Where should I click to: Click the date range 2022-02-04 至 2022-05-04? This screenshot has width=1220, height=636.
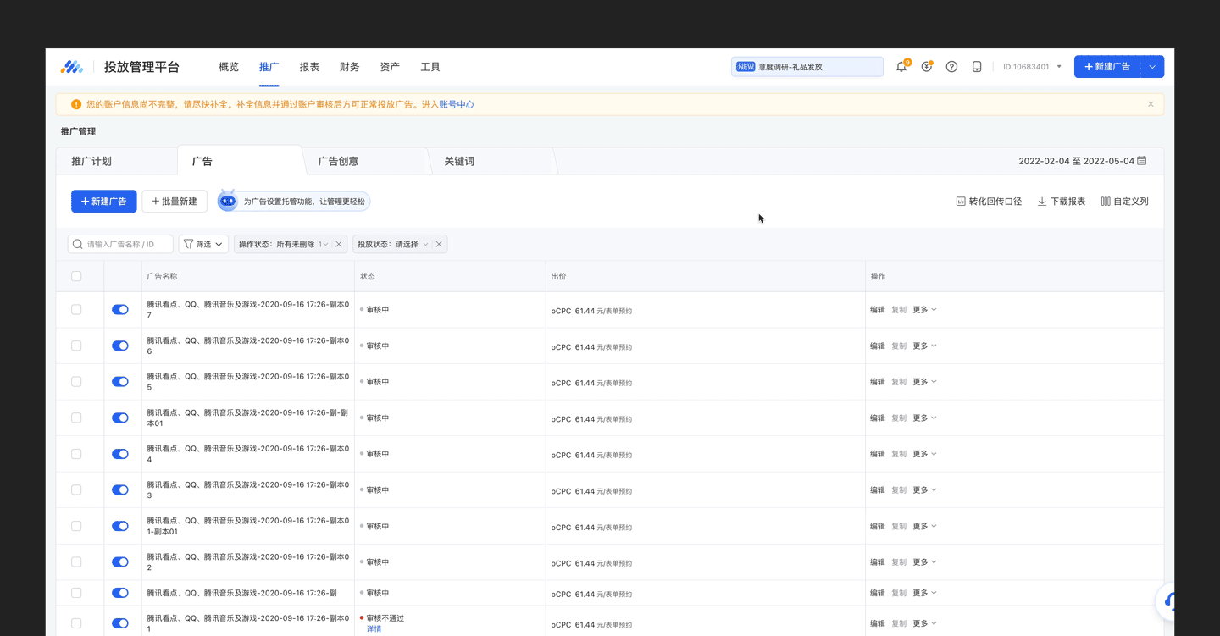1076,161
